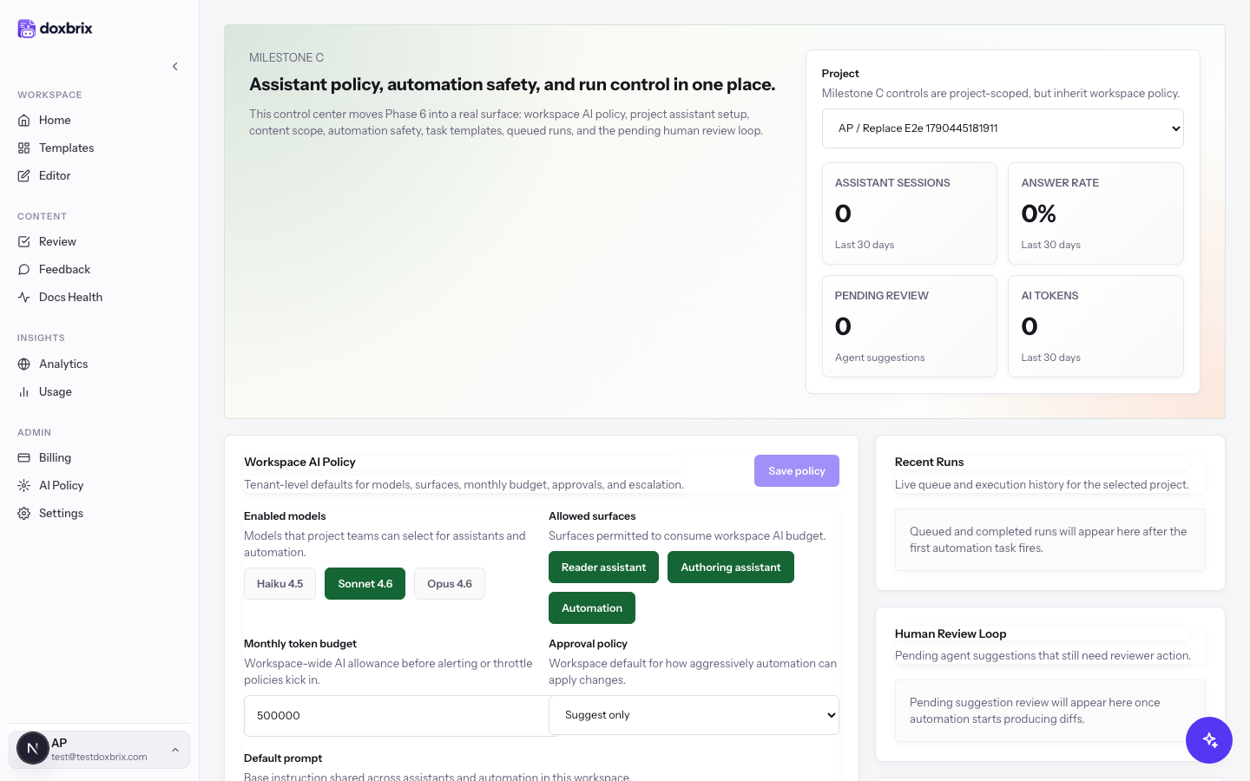Click the Save policy button

797,471
